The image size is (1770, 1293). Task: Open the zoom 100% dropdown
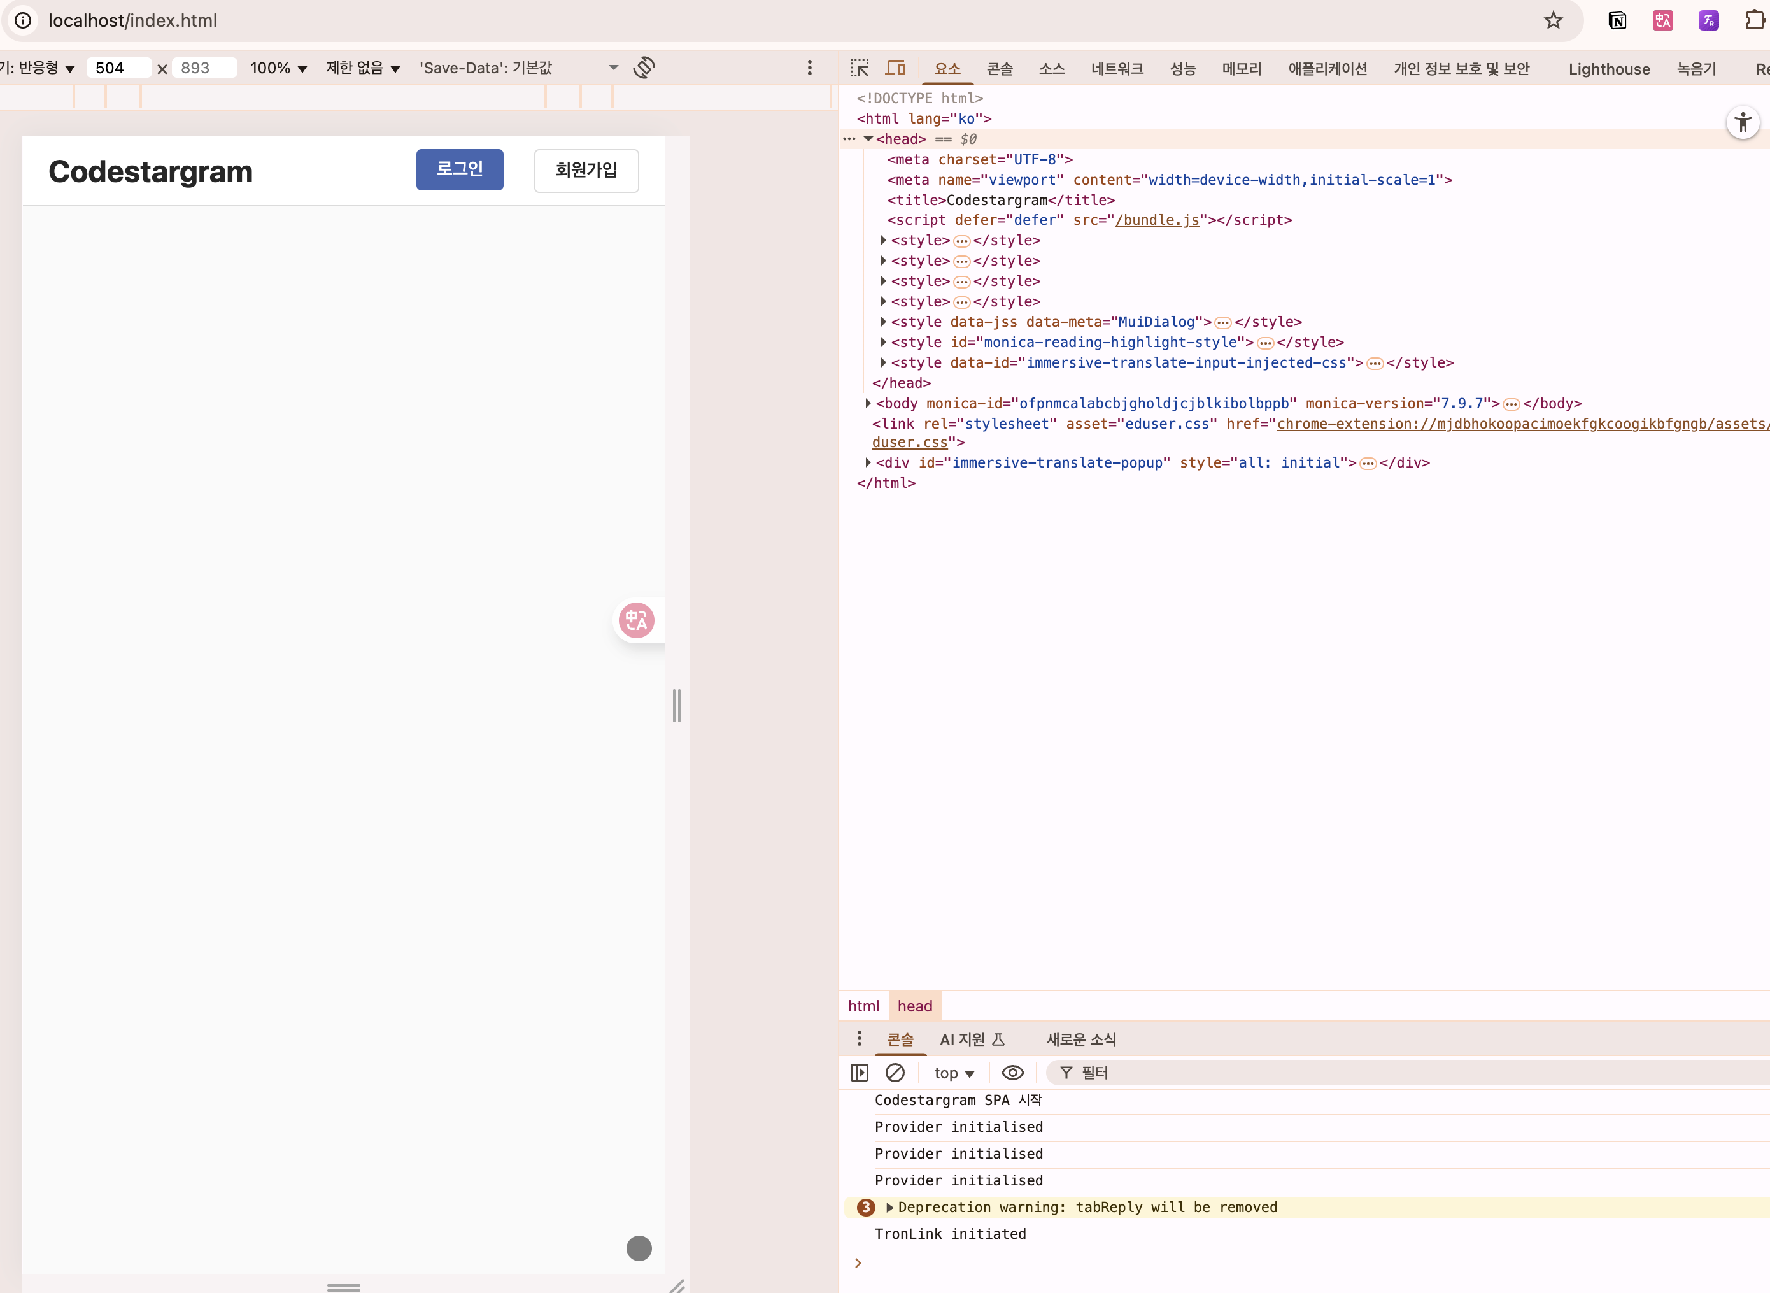click(x=278, y=68)
